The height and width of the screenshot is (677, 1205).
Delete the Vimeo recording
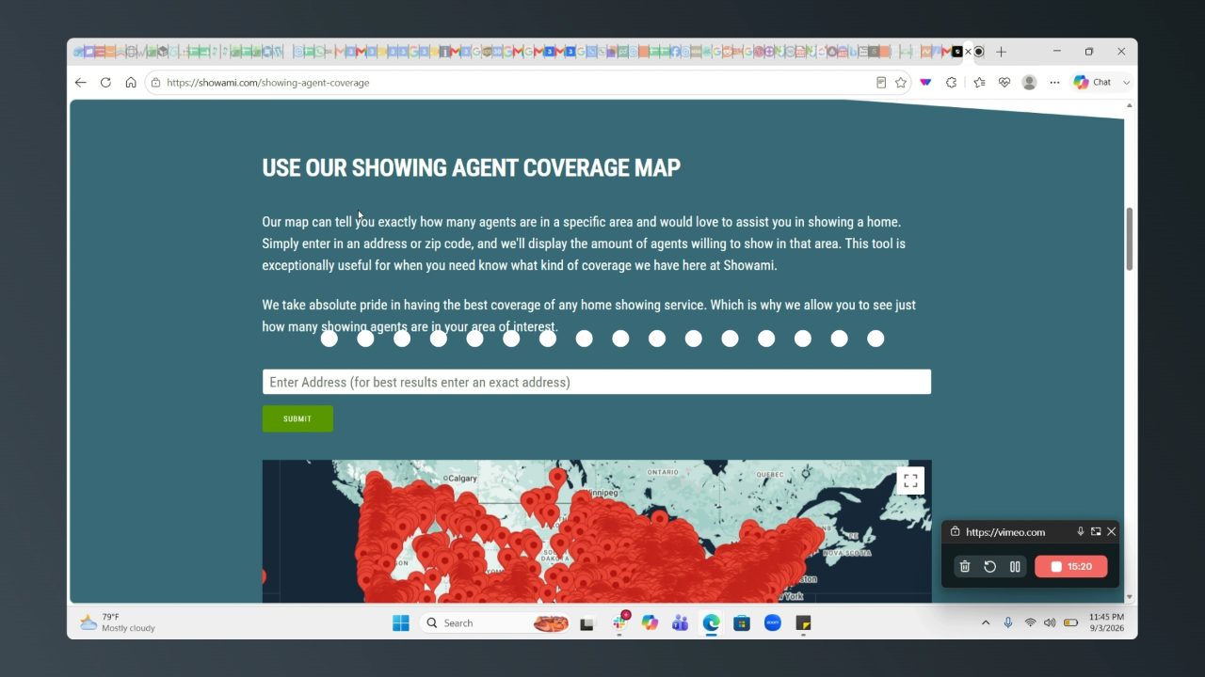click(965, 567)
